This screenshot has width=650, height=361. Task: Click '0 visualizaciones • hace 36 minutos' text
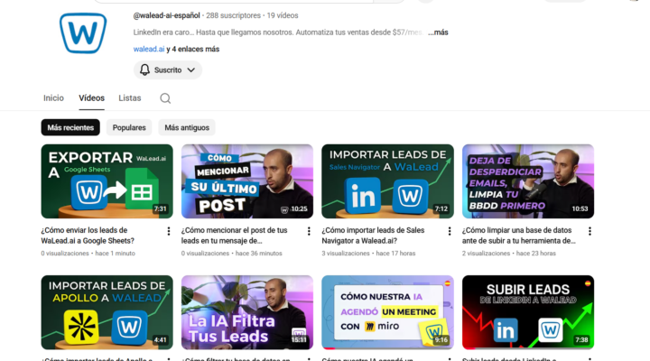coord(232,254)
